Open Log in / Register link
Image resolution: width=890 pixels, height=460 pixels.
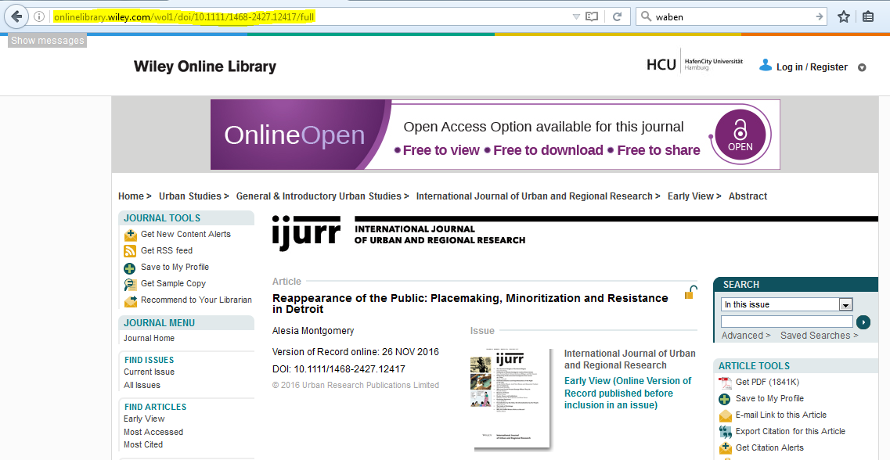812,67
